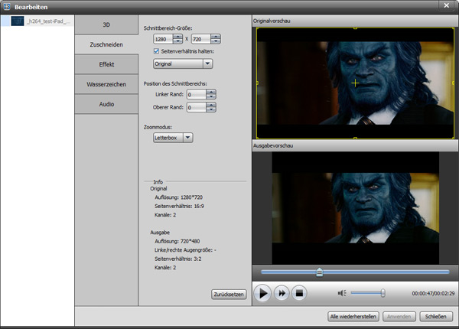
Task: Mute audio via the speaker icon
Action: tap(342, 293)
